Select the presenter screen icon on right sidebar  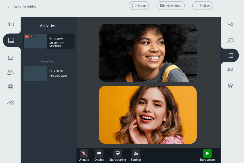pos(230,40)
